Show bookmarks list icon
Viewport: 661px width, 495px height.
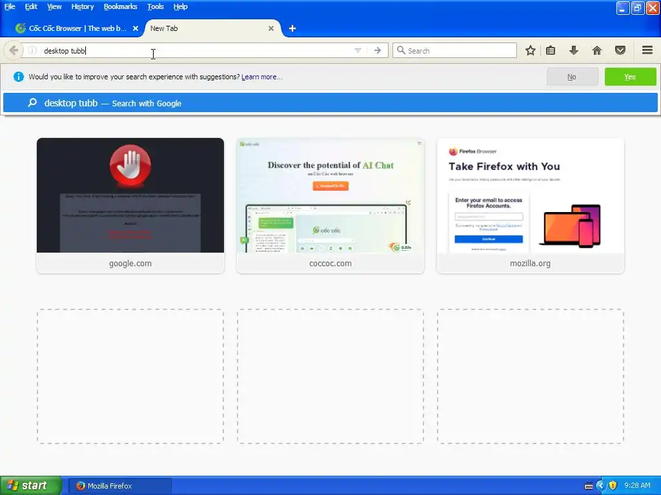pyautogui.click(x=551, y=50)
